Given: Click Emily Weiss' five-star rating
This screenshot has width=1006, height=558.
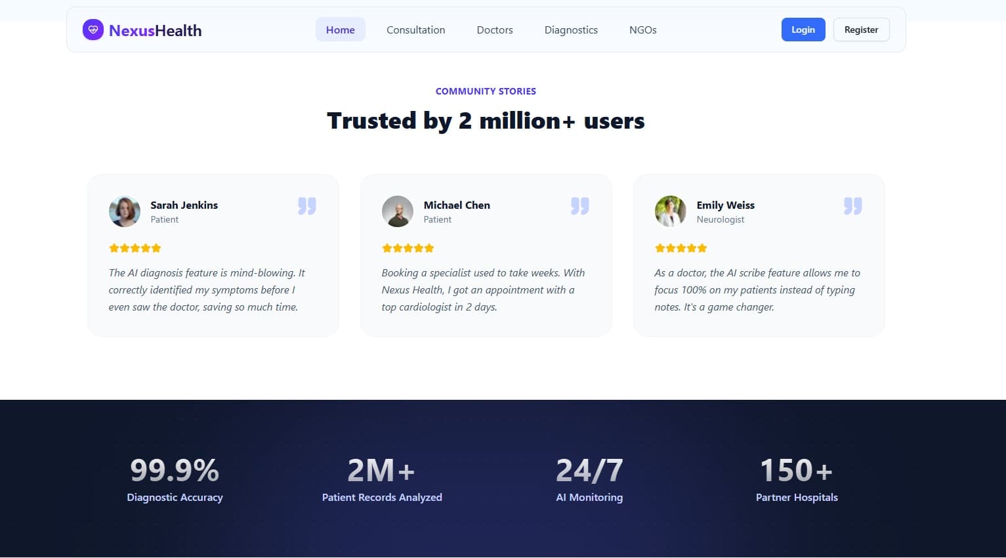Looking at the screenshot, I should click(x=681, y=248).
